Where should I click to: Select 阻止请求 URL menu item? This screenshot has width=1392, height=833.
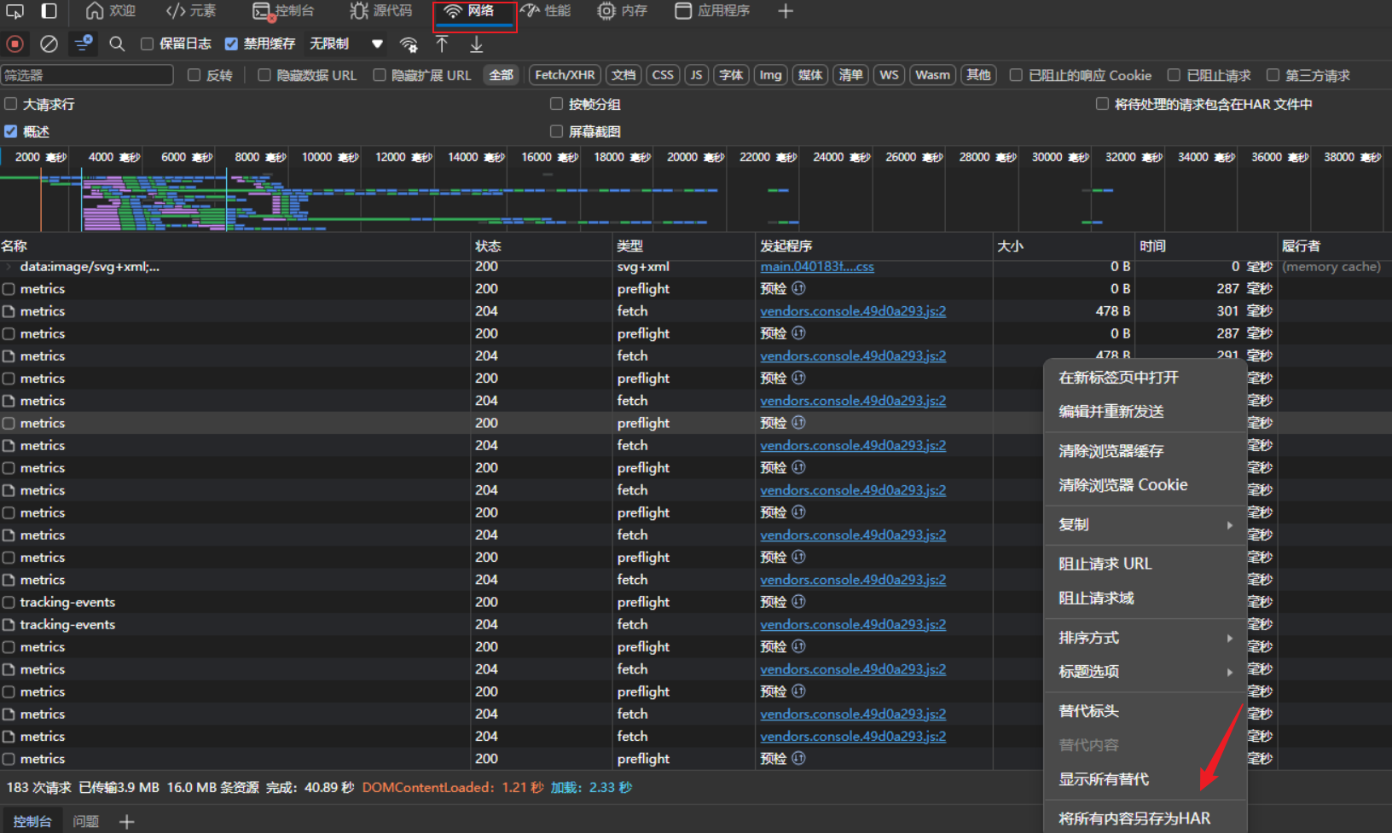point(1145,564)
